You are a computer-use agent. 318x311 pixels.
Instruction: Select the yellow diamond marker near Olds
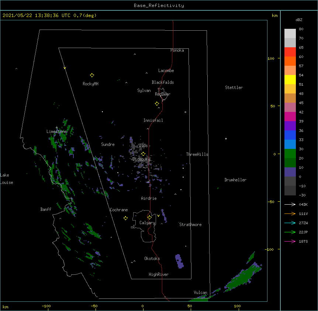tap(143, 154)
